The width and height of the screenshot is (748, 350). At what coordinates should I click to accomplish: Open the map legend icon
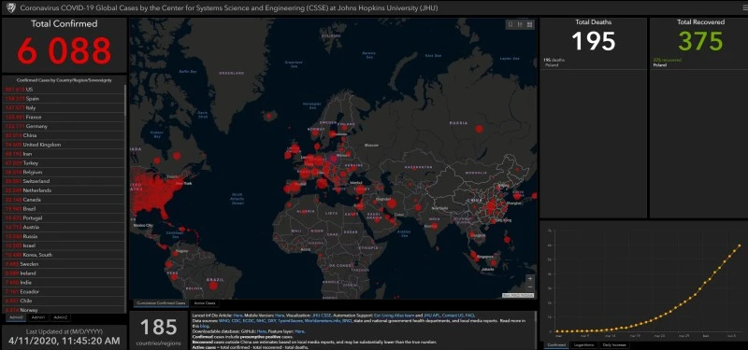point(520,25)
